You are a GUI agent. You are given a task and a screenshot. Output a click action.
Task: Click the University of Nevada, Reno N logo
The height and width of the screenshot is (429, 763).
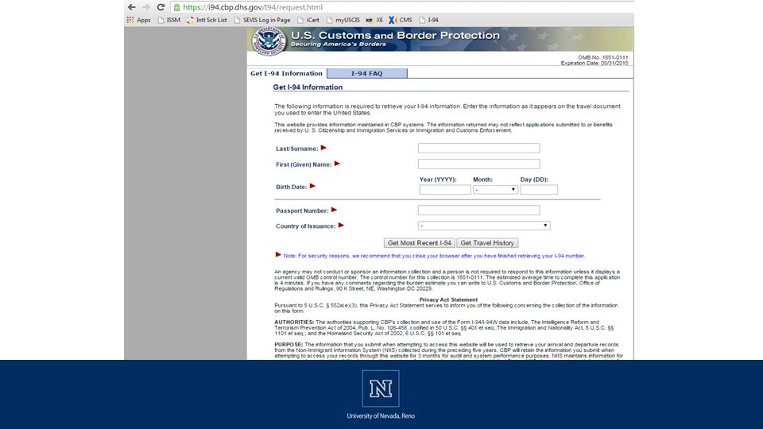pyautogui.click(x=381, y=388)
